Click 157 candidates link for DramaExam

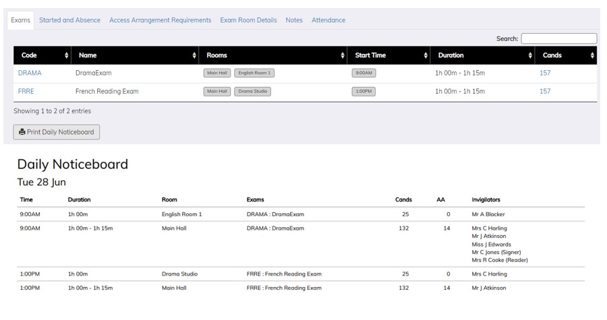[x=545, y=73]
